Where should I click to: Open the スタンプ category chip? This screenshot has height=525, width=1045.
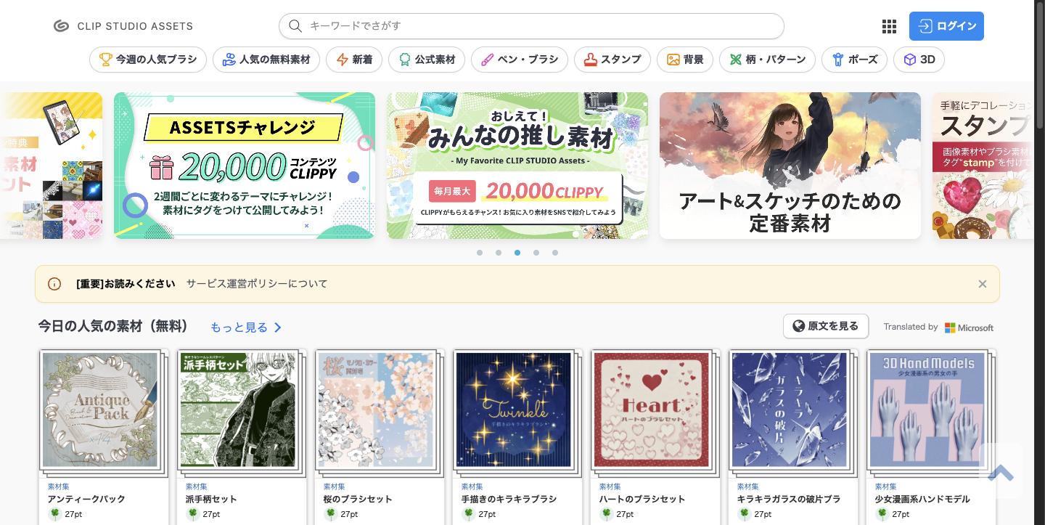(612, 60)
